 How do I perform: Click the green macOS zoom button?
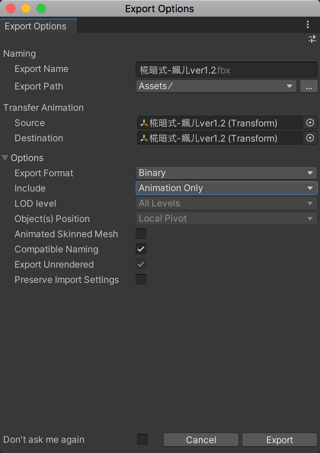[x=41, y=8]
